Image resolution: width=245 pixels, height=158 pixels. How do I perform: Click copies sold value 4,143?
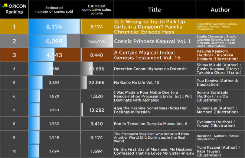(54, 55)
